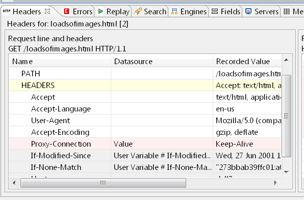Click the HTTP Headers tab icon

7,11
